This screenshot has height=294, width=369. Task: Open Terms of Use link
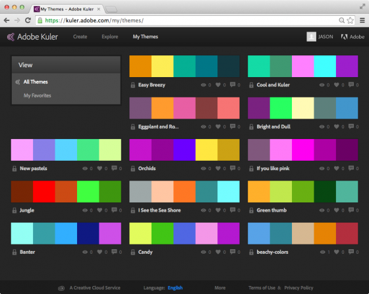[x=262, y=288]
